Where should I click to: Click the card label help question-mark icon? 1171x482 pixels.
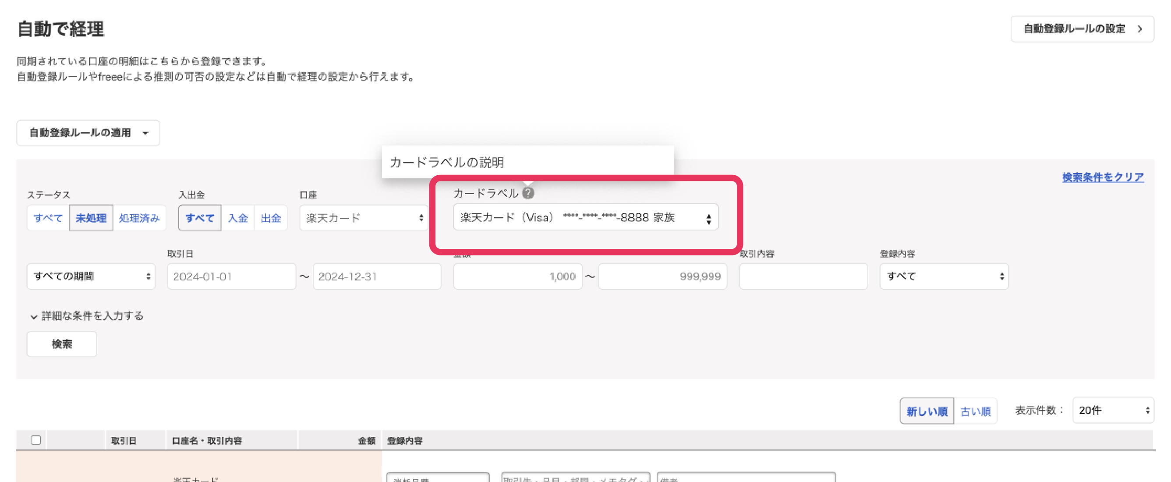pos(528,193)
